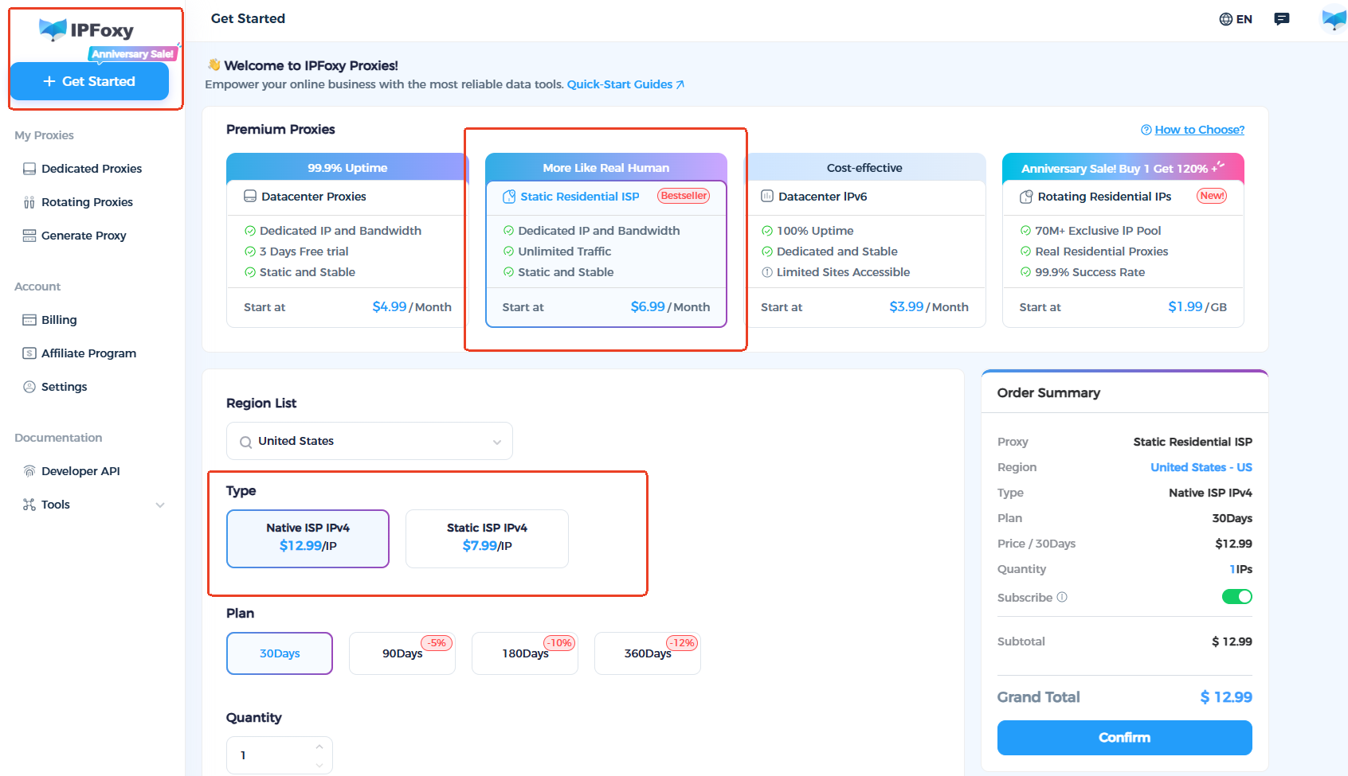1348x776 pixels.
Task: Click the Affiliate Program dollar icon
Action: (29, 353)
